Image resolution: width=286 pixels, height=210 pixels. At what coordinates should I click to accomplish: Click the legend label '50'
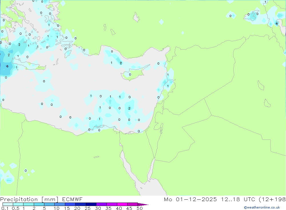(140, 208)
